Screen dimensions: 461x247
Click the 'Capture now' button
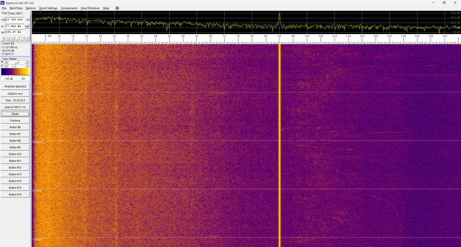pyautogui.click(x=15, y=93)
